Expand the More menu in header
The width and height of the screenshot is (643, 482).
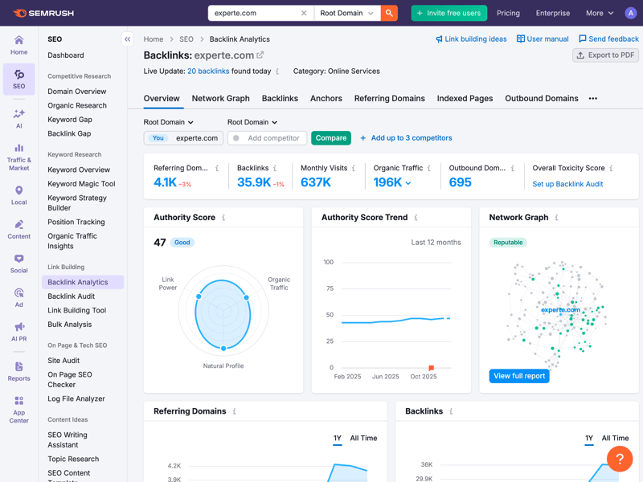600,13
